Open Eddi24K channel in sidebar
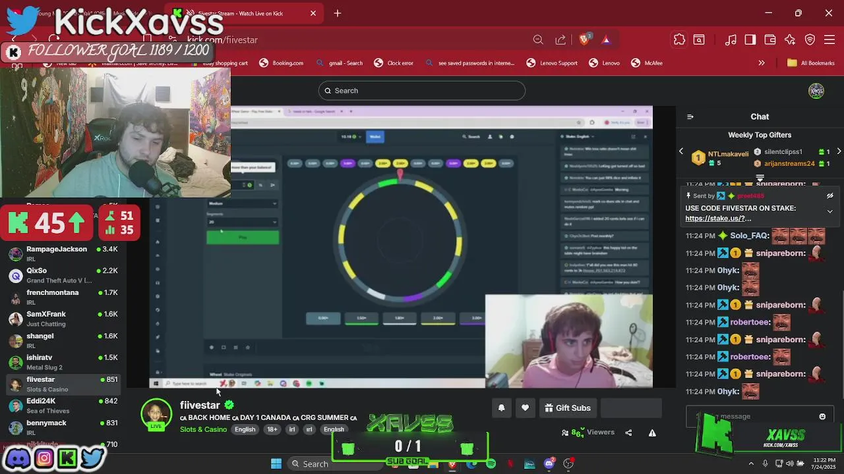Viewport: 844px width, 474px height. point(63,406)
